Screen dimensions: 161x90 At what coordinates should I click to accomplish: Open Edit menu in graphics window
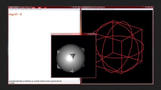pyautogui.click(x=85, y=9)
